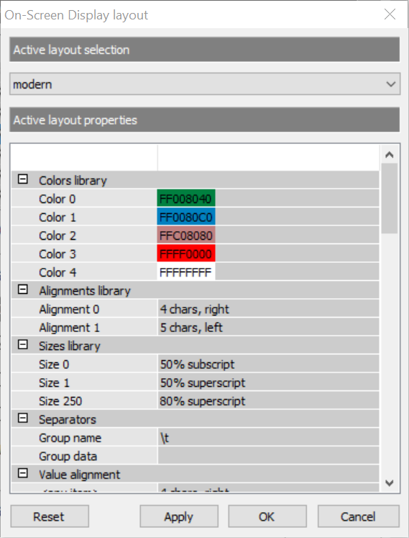Select Size 250 value 80% superscript
409x538 pixels.
tap(268, 401)
